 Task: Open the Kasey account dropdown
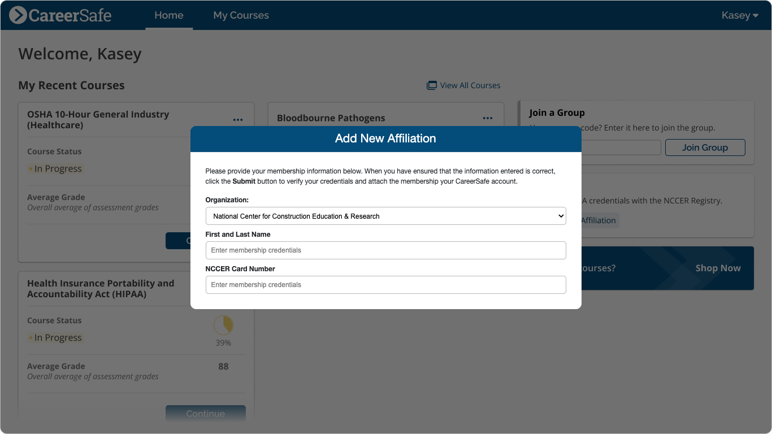739,15
